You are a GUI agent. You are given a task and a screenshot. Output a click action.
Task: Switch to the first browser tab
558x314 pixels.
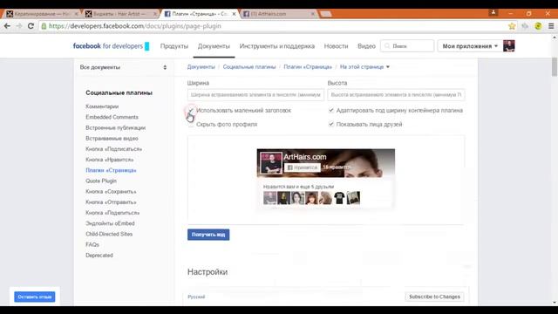click(42, 14)
